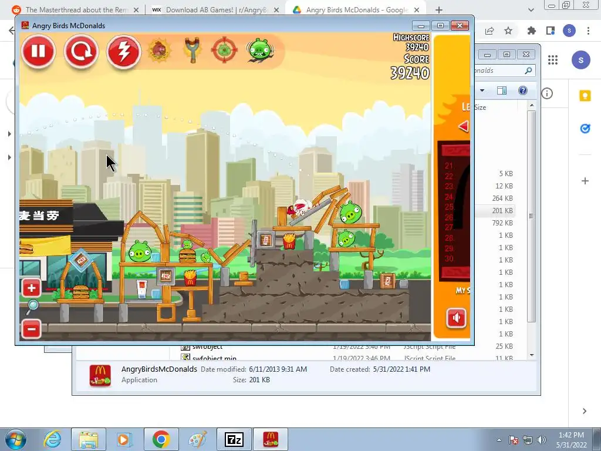Sort files by the Size column header

point(480,107)
